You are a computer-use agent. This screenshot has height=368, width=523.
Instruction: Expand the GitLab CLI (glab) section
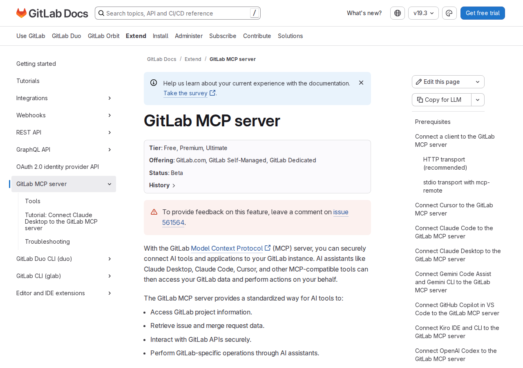pos(110,276)
